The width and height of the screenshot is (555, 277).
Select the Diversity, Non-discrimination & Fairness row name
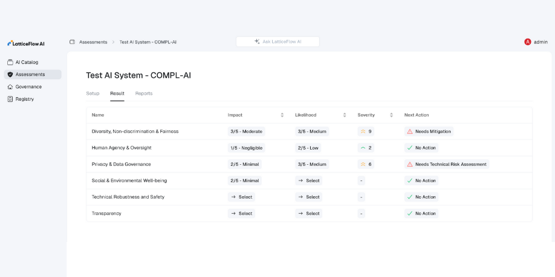tap(135, 132)
